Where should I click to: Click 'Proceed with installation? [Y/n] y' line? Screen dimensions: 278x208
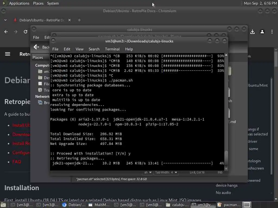[x=90, y=153]
